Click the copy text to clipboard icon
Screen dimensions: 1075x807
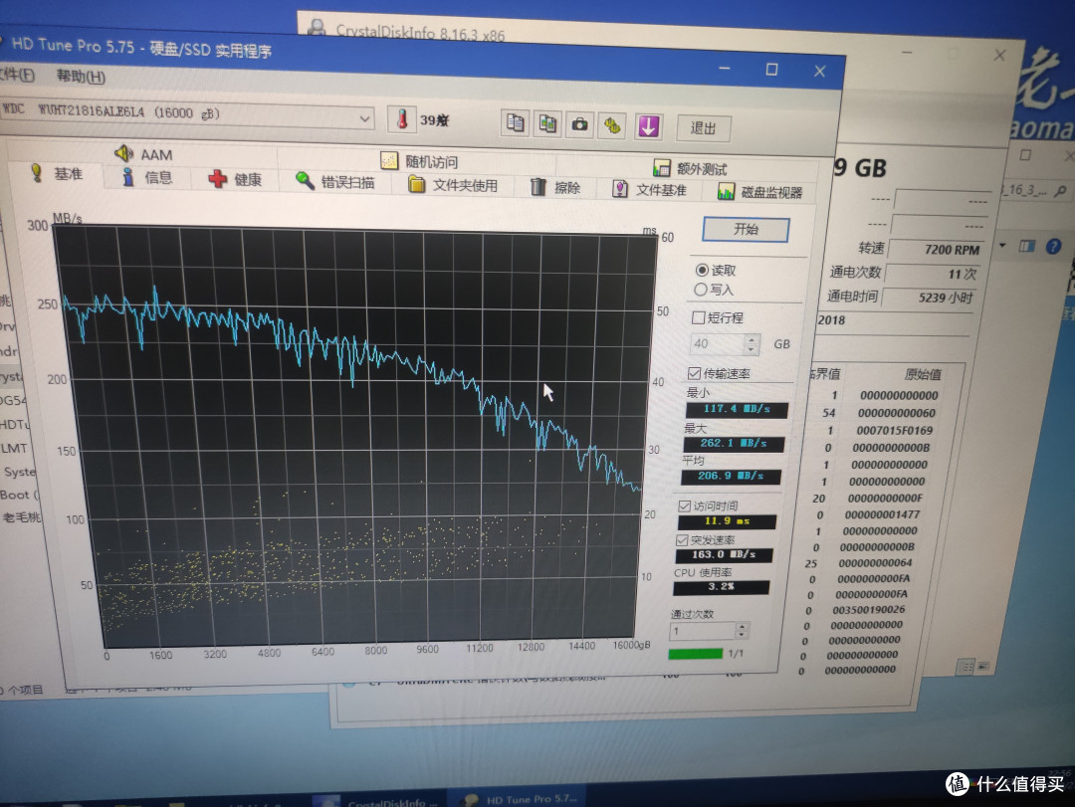[x=515, y=123]
